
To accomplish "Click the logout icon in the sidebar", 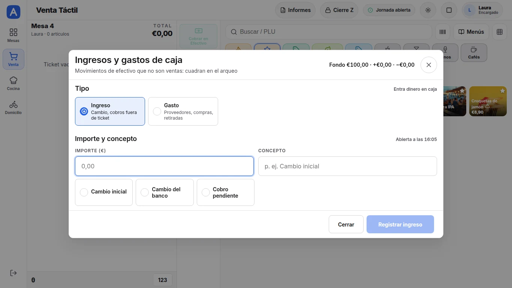I will click(13, 273).
